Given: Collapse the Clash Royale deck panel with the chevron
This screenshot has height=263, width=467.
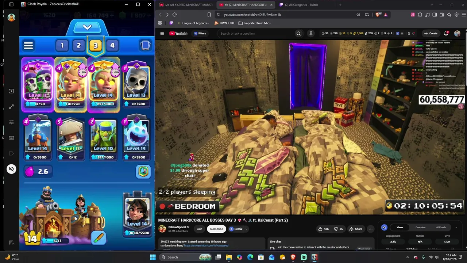Looking at the screenshot, I should pyautogui.click(x=87, y=27).
